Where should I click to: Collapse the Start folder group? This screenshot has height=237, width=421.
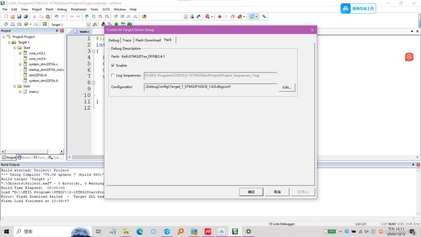[x=15, y=48]
